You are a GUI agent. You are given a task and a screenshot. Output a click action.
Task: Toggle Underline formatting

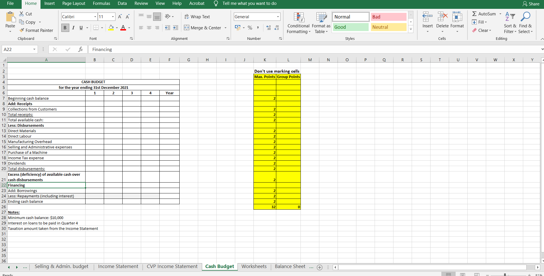point(81,28)
